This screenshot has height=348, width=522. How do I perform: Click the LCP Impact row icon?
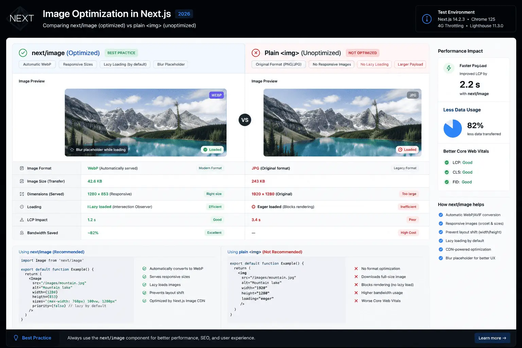22,220
